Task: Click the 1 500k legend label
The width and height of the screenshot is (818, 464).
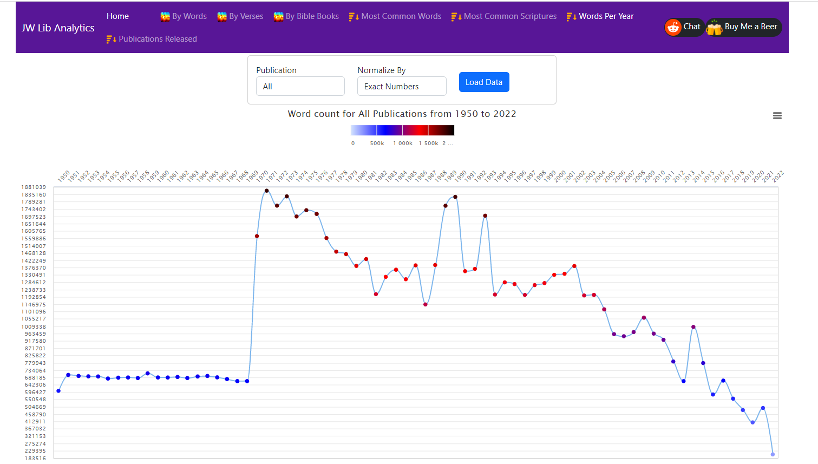Action: [x=429, y=143]
